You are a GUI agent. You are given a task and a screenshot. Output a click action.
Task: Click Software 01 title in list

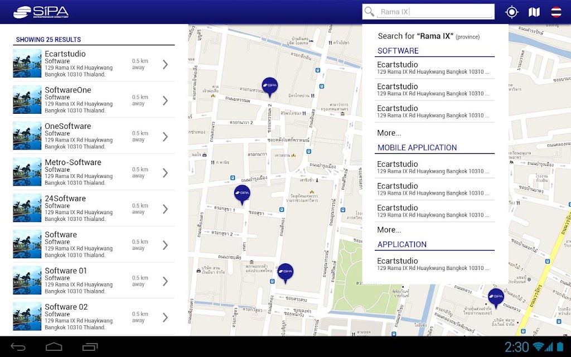(x=66, y=271)
